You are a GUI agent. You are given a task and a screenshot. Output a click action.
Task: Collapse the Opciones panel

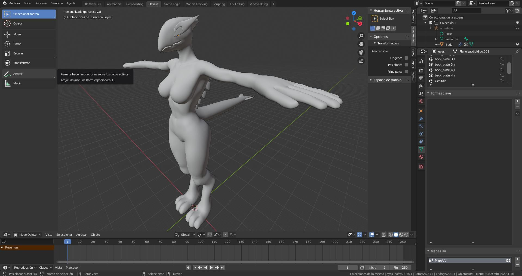click(371, 37)
